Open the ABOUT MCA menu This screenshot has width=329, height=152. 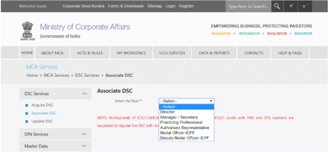click(x=52, y=53)
